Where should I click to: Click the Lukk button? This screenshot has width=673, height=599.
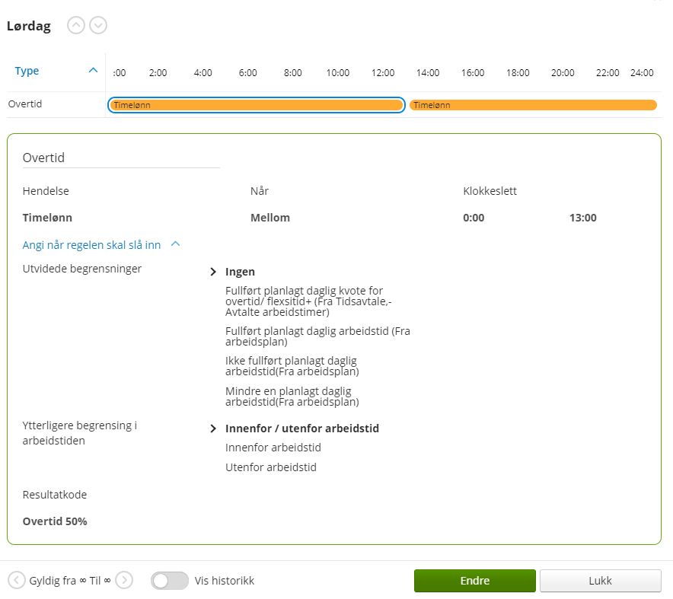tap(600, 581)
